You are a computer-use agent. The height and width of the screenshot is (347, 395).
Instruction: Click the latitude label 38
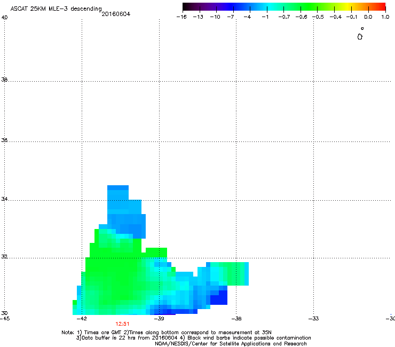[4, 80]
